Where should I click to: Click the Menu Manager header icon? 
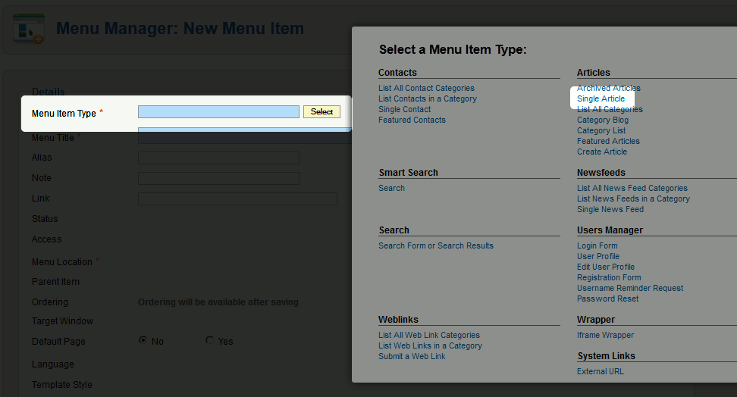click(29, 29)
